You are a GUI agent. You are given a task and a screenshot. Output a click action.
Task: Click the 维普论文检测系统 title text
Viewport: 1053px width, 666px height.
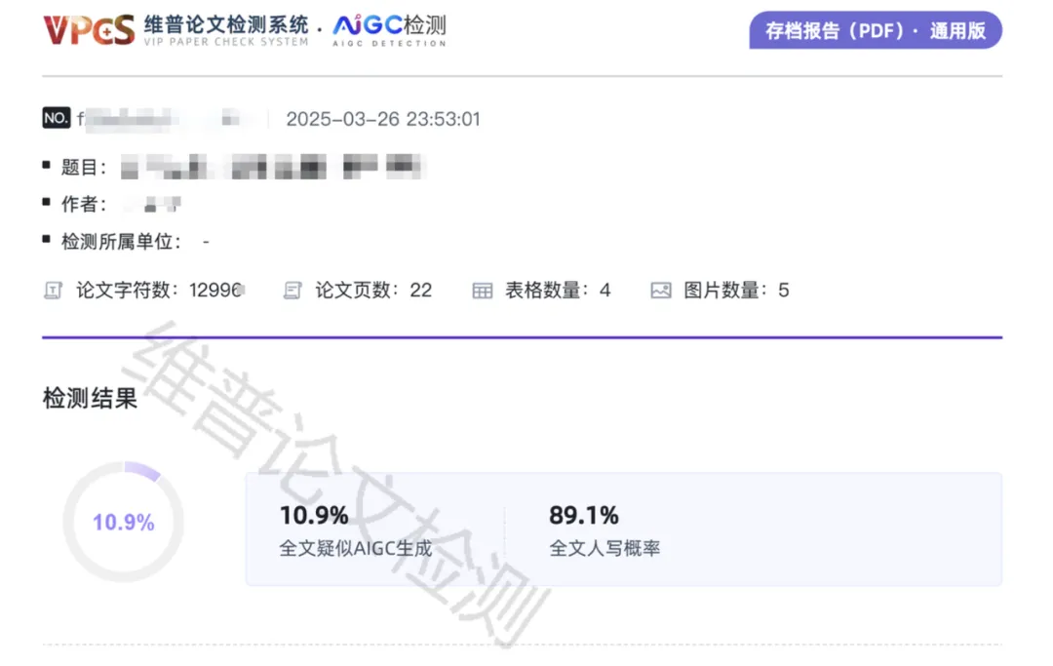point(226,23)
